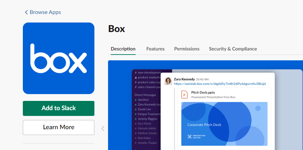This screenshot has height=150, width=303.
Task: Open the Sreethu Thulasi direct message
Action: (146, 143)
